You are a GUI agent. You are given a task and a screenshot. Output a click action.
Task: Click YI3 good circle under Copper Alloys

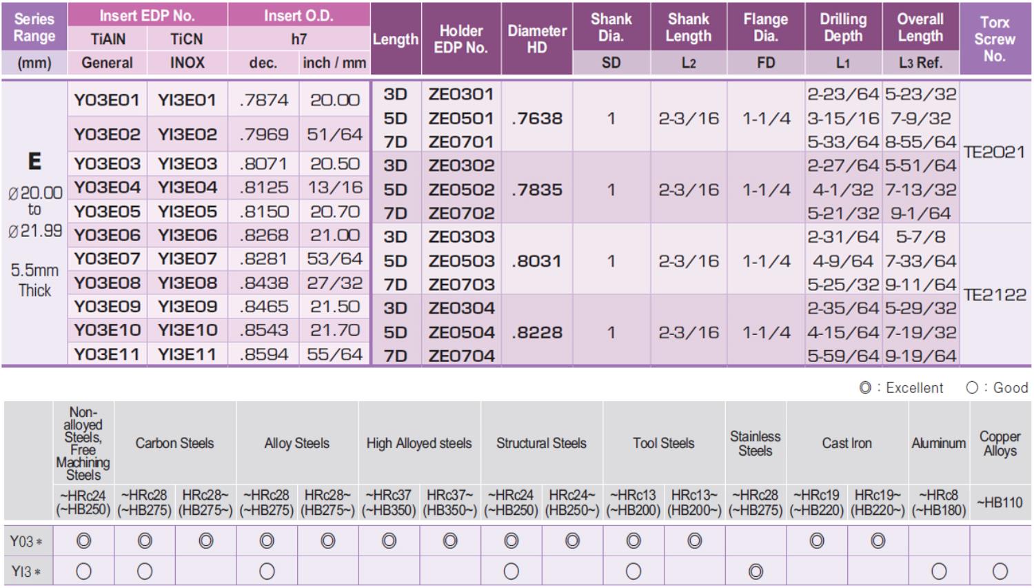1000,571
